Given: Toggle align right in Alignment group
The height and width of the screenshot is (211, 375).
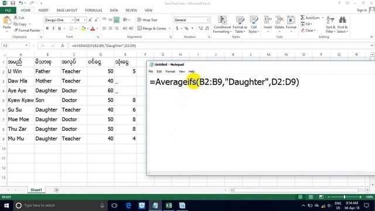Looking at the screenshot, I should pyautogui.click(x=117, y=28).
